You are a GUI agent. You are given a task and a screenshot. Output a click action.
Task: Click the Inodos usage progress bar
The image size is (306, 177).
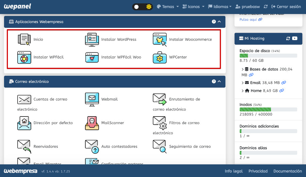(268, 109)
